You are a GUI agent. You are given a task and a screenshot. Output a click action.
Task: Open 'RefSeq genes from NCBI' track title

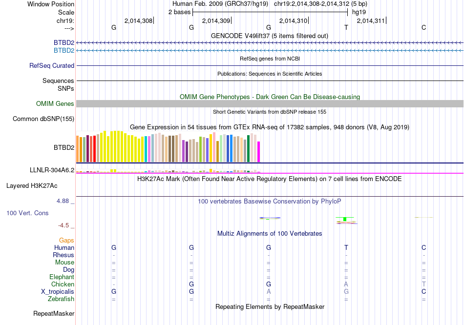(270, 59)
